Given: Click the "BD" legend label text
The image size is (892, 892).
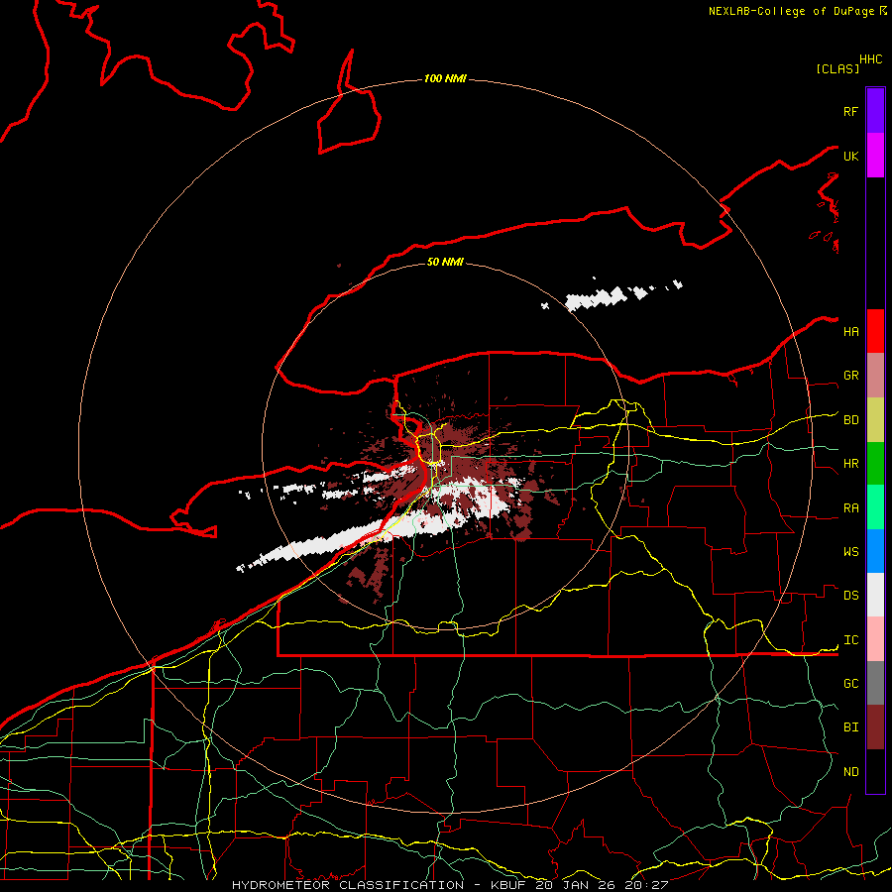Looking at the screenshot, I should [850, 420].
